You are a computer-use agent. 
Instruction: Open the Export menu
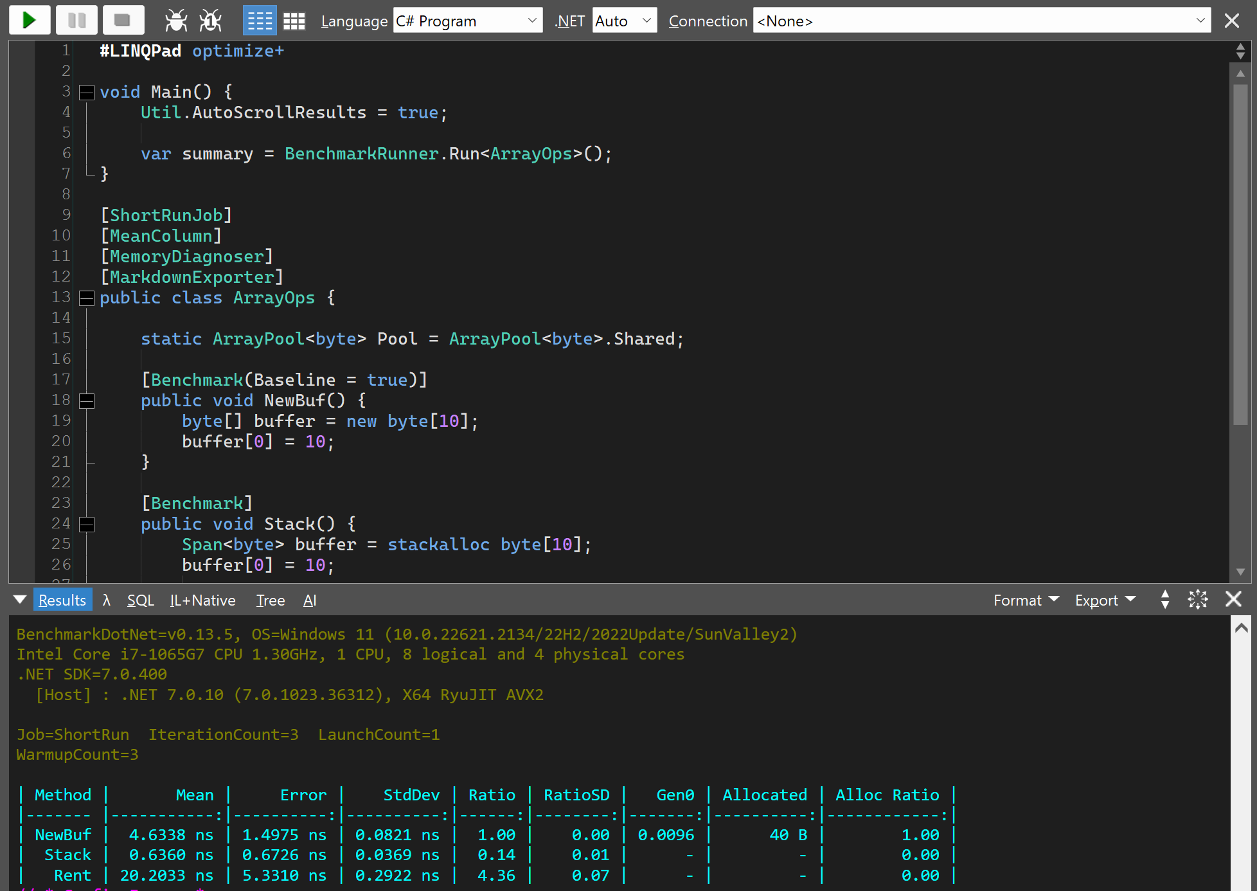(x=1105, y=600)
